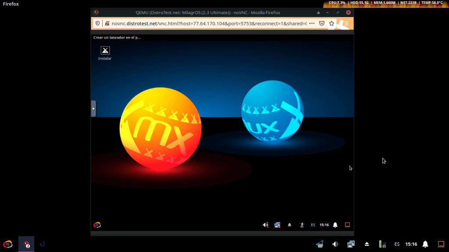Image resolution: width=449 pixels, height=252 pixels.
Task: Save page to Pocket icon
Action: pyautogui.click(x=322, y=23)
